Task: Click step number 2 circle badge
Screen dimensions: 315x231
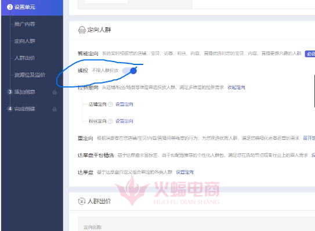Action: point(10,7)
